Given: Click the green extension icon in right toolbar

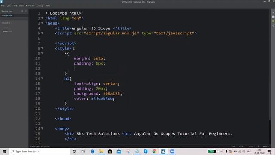Looking at the screenshot, I should pos(273,21).
